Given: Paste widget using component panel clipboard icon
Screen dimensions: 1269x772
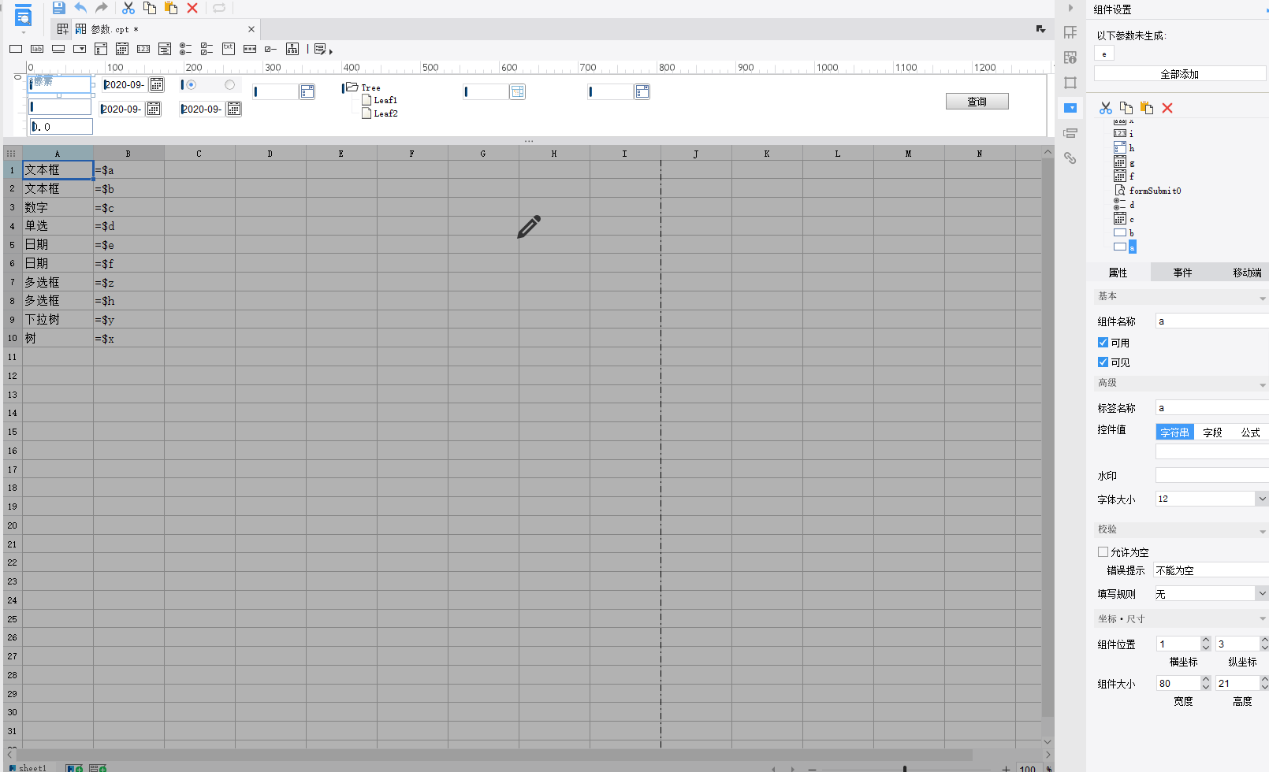Looking at the screenshot, I should 1147,108.
